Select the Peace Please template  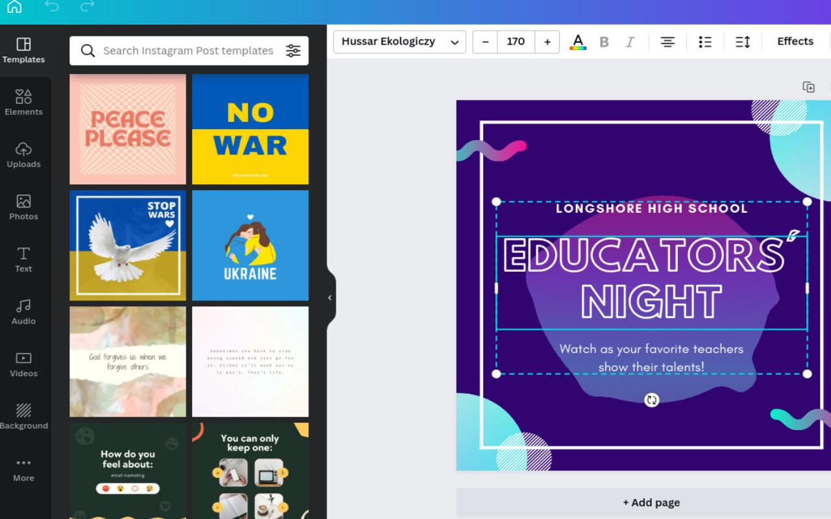(128, 129)
